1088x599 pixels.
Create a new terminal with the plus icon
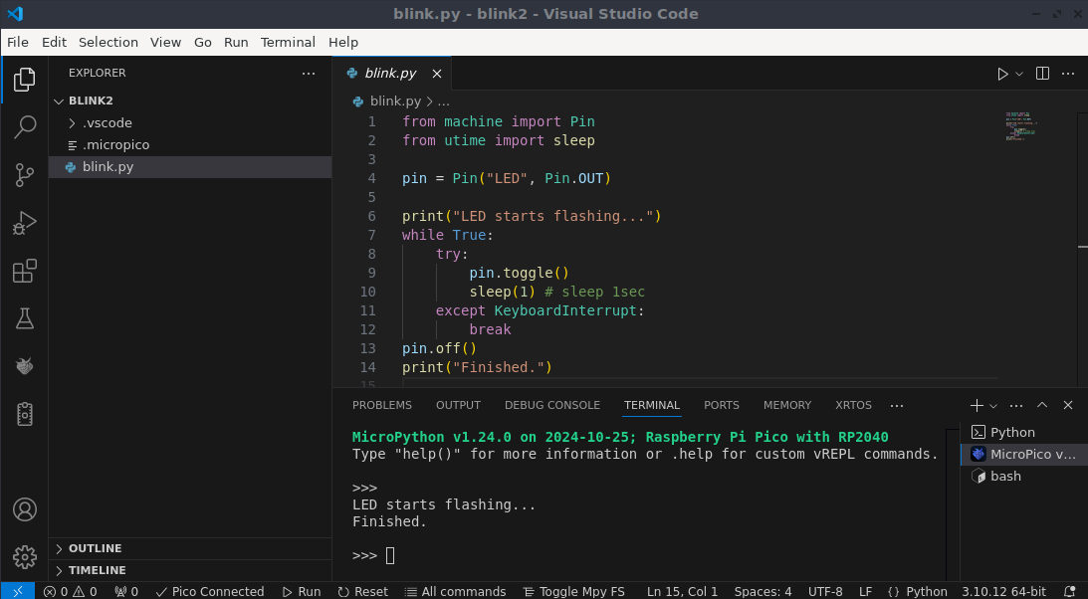click(977, 406)
